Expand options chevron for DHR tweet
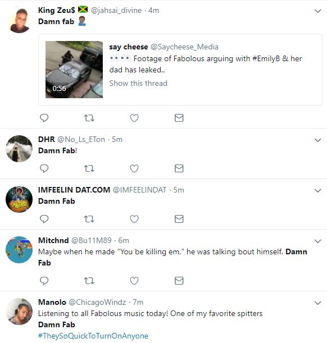This screenshot has height=343, width=327. point(317,140)
